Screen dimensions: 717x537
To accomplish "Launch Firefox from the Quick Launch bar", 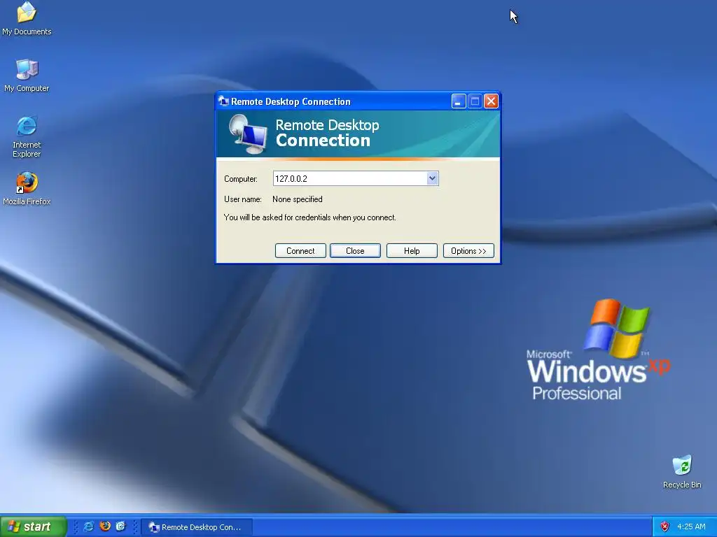I will click(x=105, y=527).
